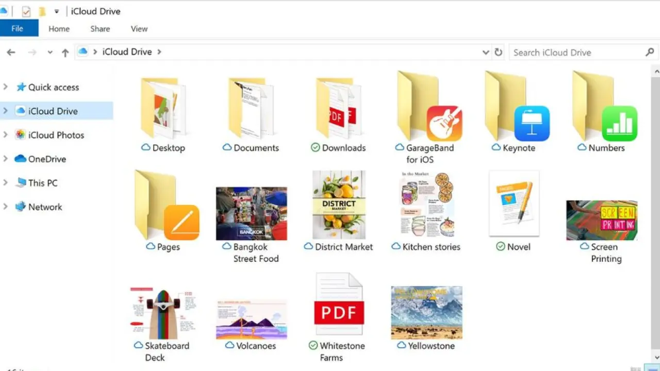Open the Yellowstone image thumbnail

tap(426, 313)
